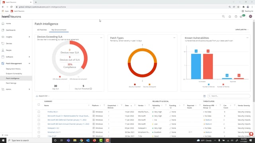The width and height of the screenshot is (255, 143).
Task: Reload the browser page
Action: tap(12, 7)
